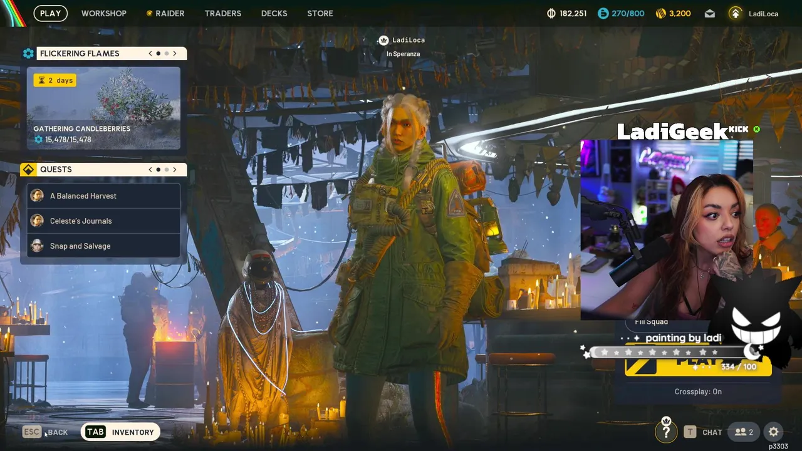This screenshot has width=802, height=451.
Task: Click the A Balanced Harvest quest-giver portrait
Action: 38,196
